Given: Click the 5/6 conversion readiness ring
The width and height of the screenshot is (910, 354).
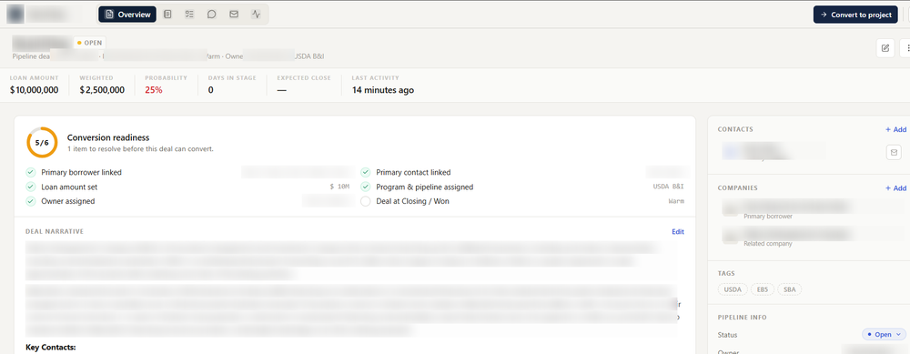Looking at the screenshot, I should click(42, 142).
